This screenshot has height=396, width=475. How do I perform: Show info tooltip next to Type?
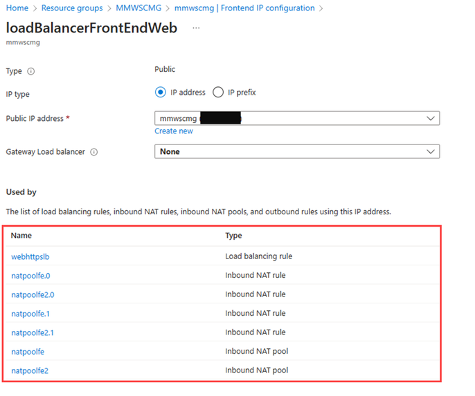coord(31,71)
